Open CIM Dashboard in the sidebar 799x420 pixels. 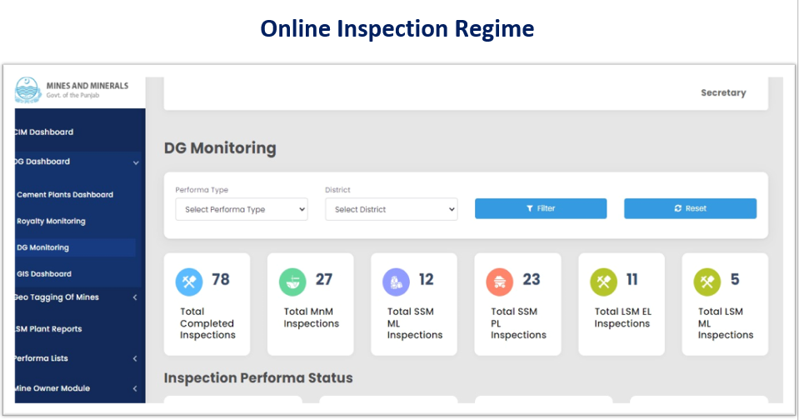[x=44, y=132]
